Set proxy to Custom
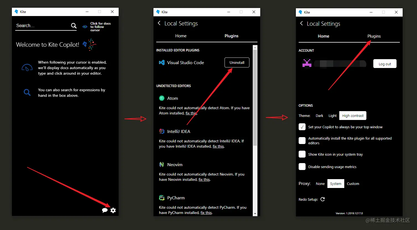Screen dimensions: 417x230 (x=353, y=184)
